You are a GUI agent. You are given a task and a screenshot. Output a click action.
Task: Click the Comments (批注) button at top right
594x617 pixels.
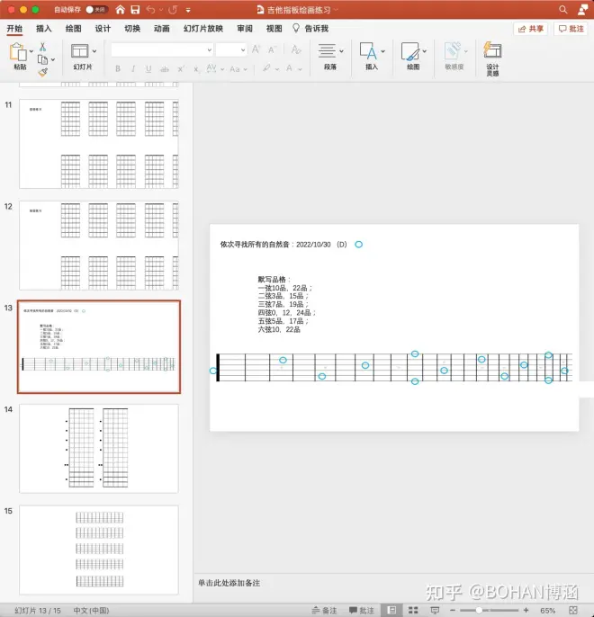pos(571,29)
